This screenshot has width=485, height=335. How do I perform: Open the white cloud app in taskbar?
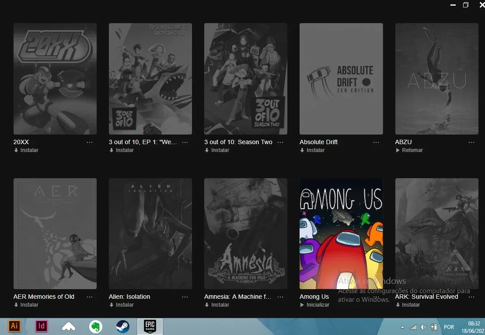coord(69,326)
